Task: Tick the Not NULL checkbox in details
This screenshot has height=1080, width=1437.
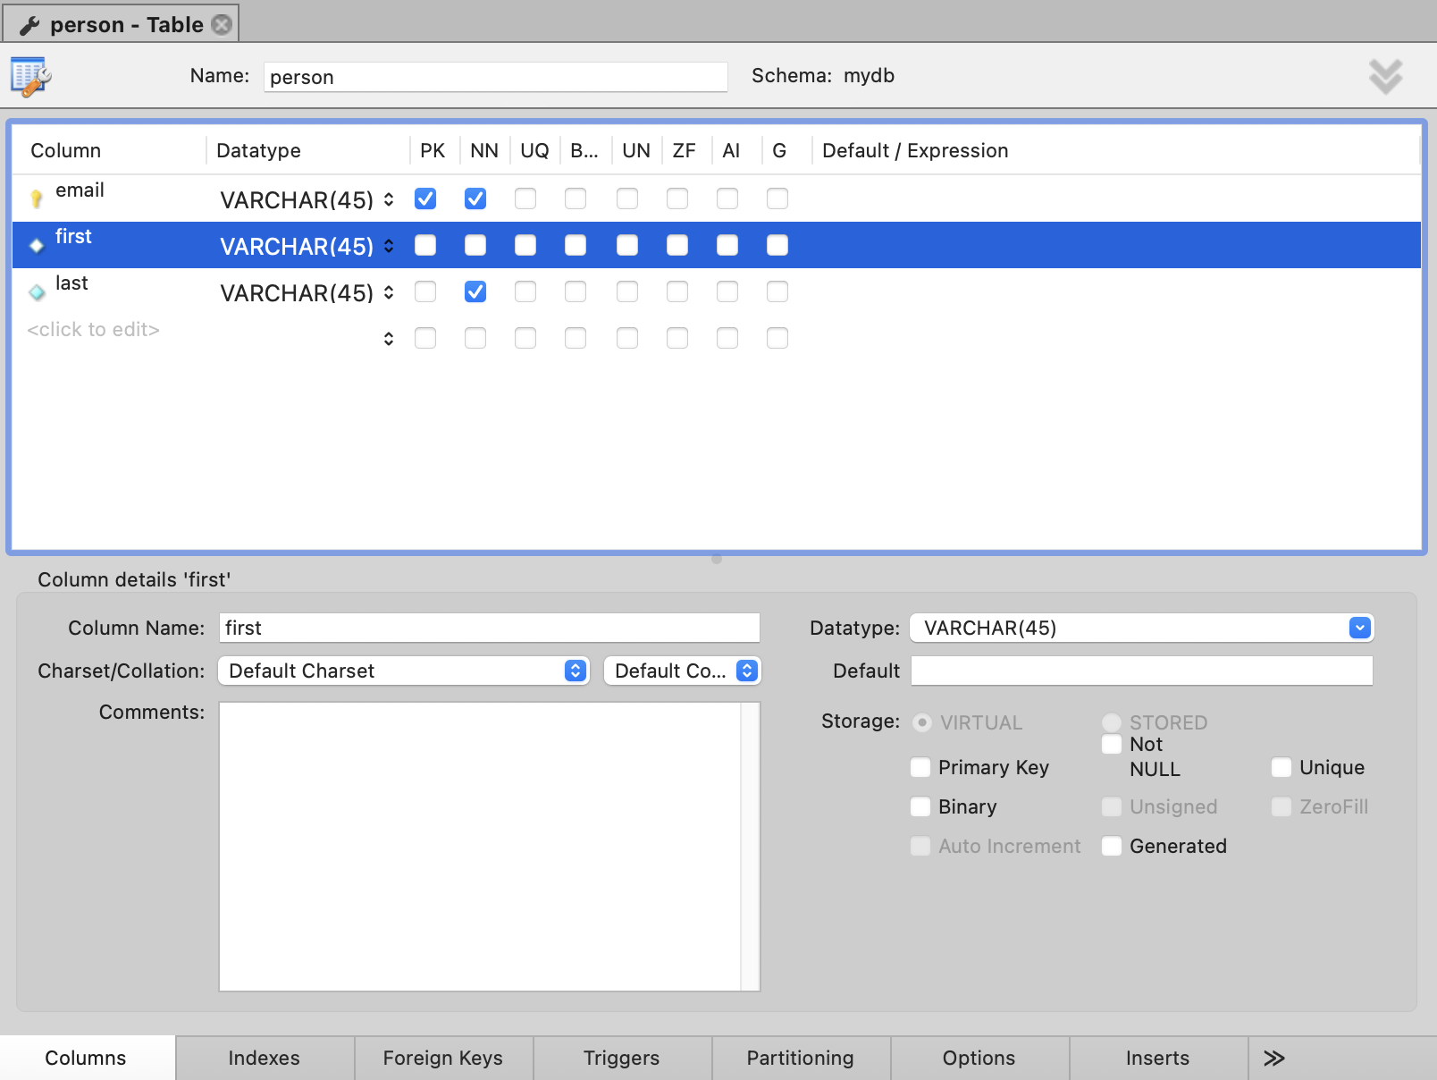Action: [1112, 744]
